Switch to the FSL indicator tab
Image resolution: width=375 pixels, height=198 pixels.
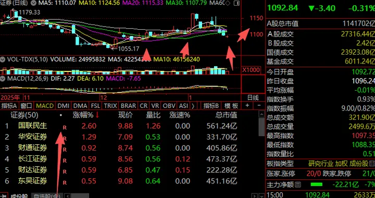point(95,106)
